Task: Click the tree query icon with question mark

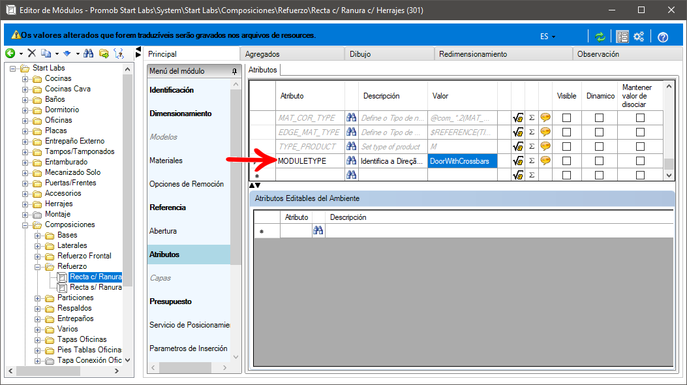Action: (x=119, y=54)
